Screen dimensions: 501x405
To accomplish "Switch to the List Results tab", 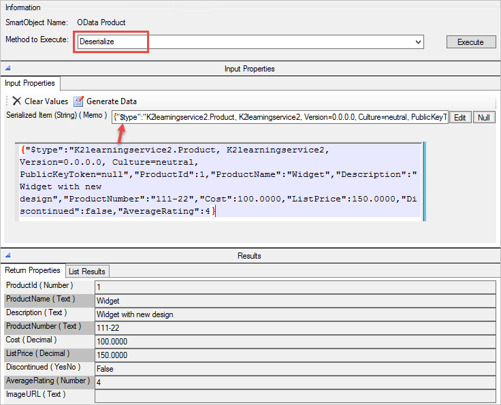I will [87, 272].
